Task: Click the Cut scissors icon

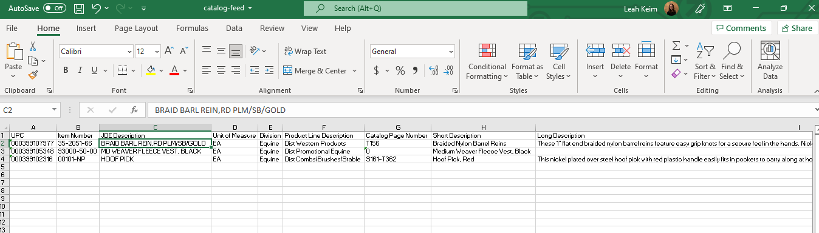Action: coord(33,47)
